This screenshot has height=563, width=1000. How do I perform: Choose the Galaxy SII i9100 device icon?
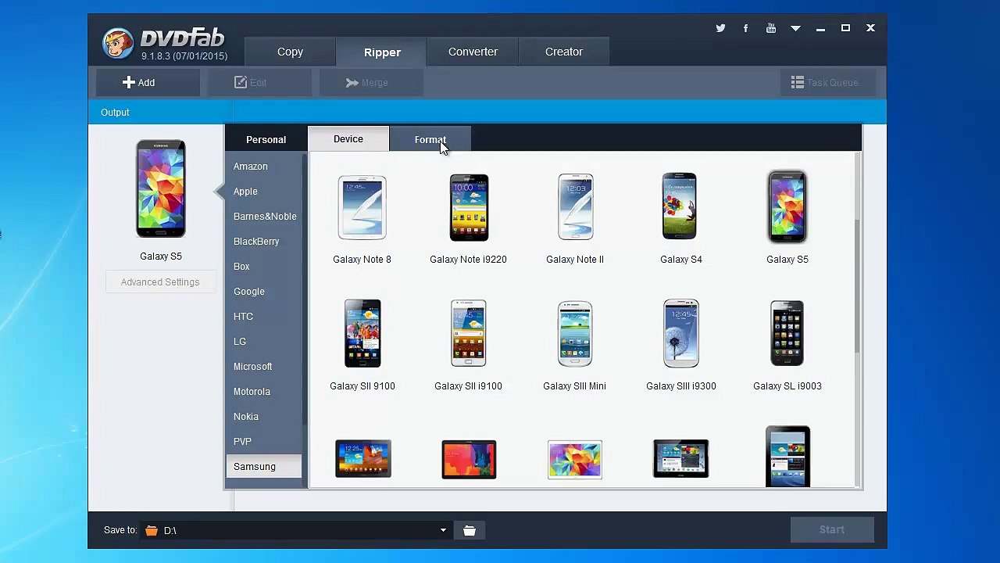(x=469, y=333)
